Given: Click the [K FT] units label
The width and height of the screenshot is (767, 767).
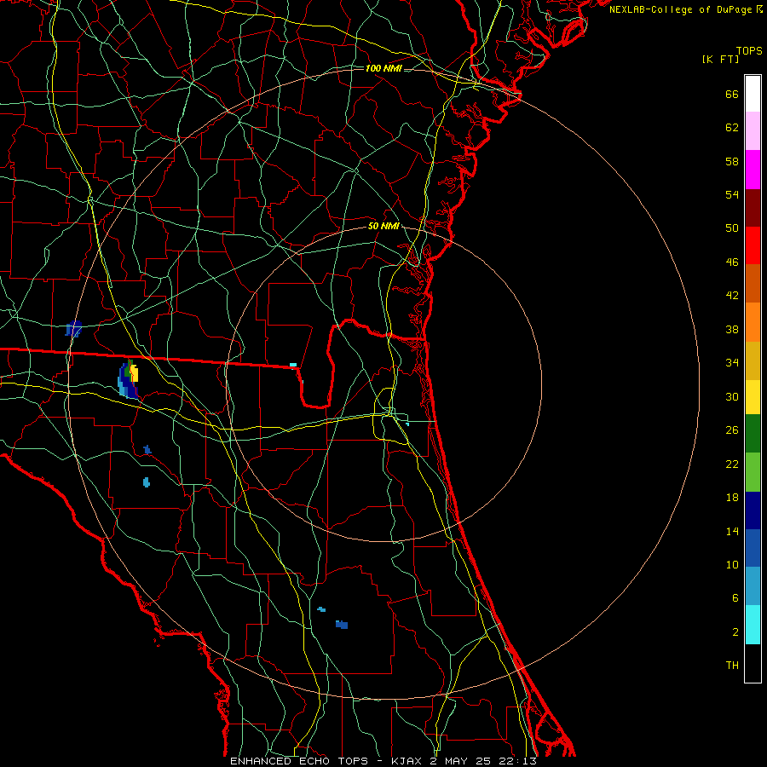Looking at the screenshot, I should pyautogui.click(x=720, y=59).
